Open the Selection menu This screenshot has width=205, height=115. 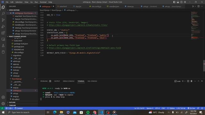(19, 2)
